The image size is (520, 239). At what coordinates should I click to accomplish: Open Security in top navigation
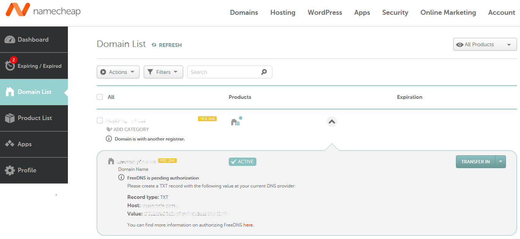click(395, 12)
